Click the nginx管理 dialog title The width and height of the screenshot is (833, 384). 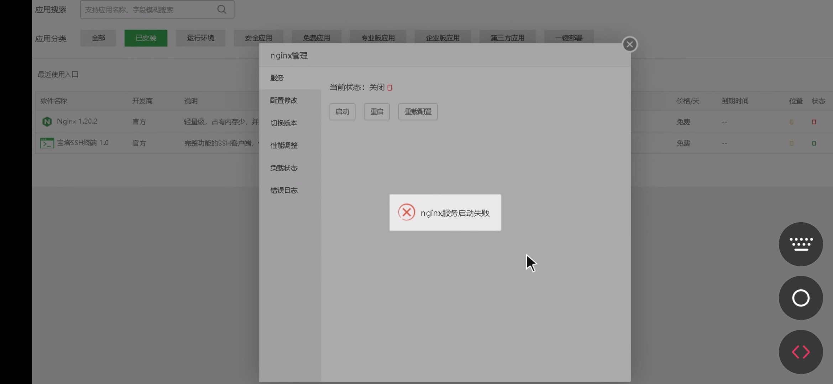point(289,56)
